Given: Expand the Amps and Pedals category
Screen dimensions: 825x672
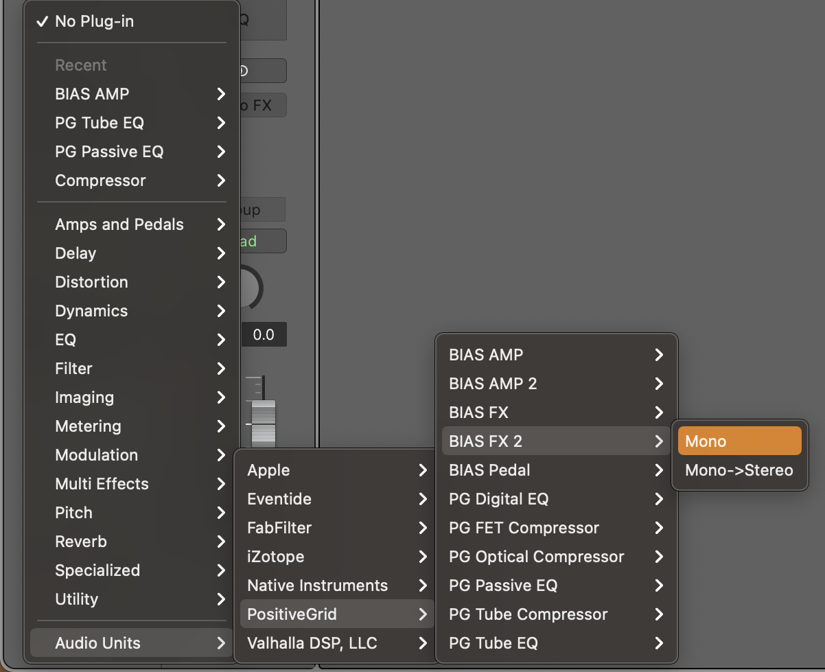Looking at the screenshot, I should (x=132, y=224).
